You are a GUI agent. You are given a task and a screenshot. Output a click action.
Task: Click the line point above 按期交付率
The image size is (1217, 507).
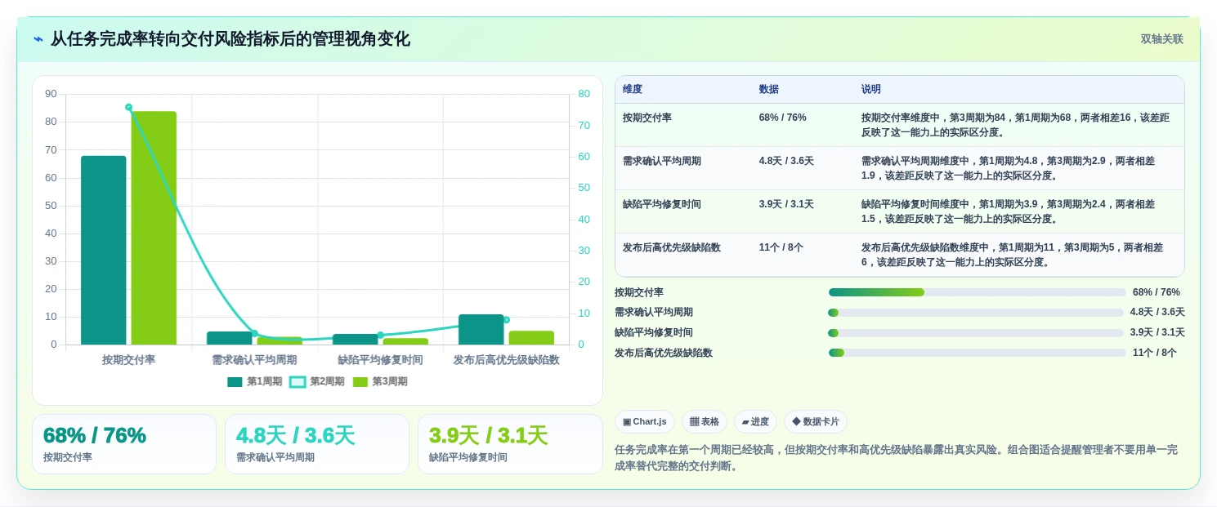pyautogui.click(x=128, y=107)
